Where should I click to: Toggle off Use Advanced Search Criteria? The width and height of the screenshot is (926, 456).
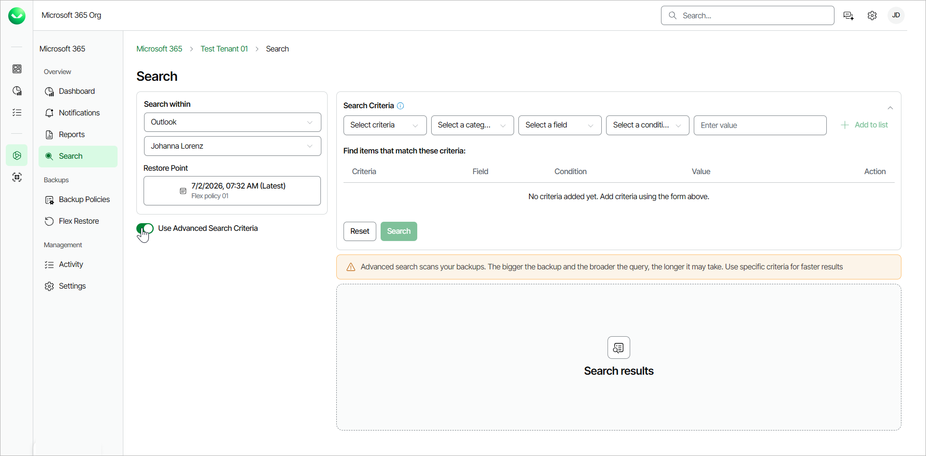point(145,228)
